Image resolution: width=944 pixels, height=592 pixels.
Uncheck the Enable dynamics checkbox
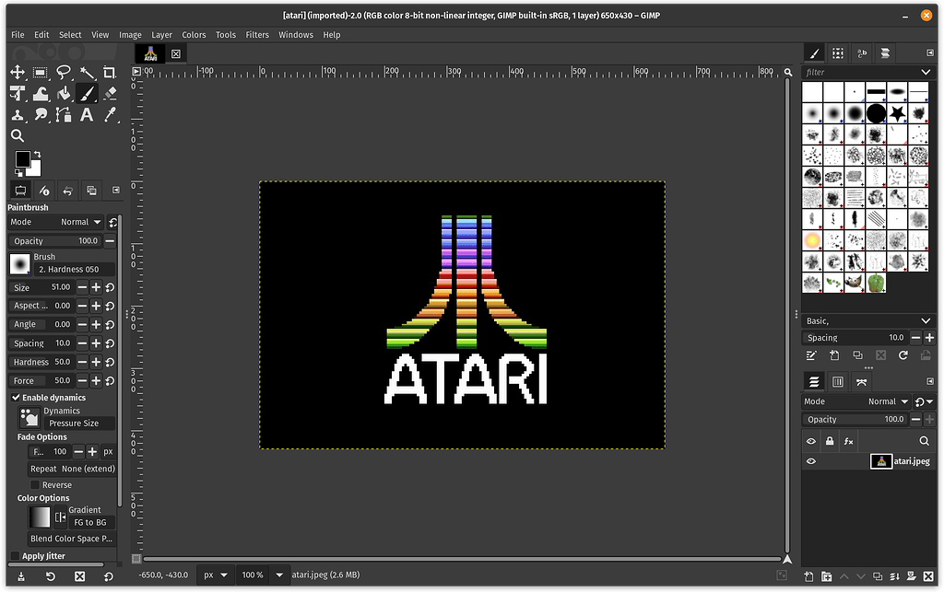pos(16,398)
